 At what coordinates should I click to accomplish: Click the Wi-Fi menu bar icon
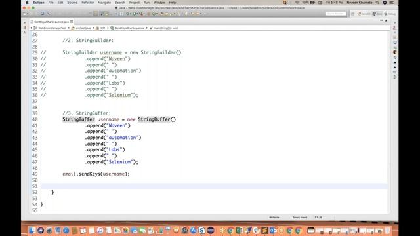point(297,3)
